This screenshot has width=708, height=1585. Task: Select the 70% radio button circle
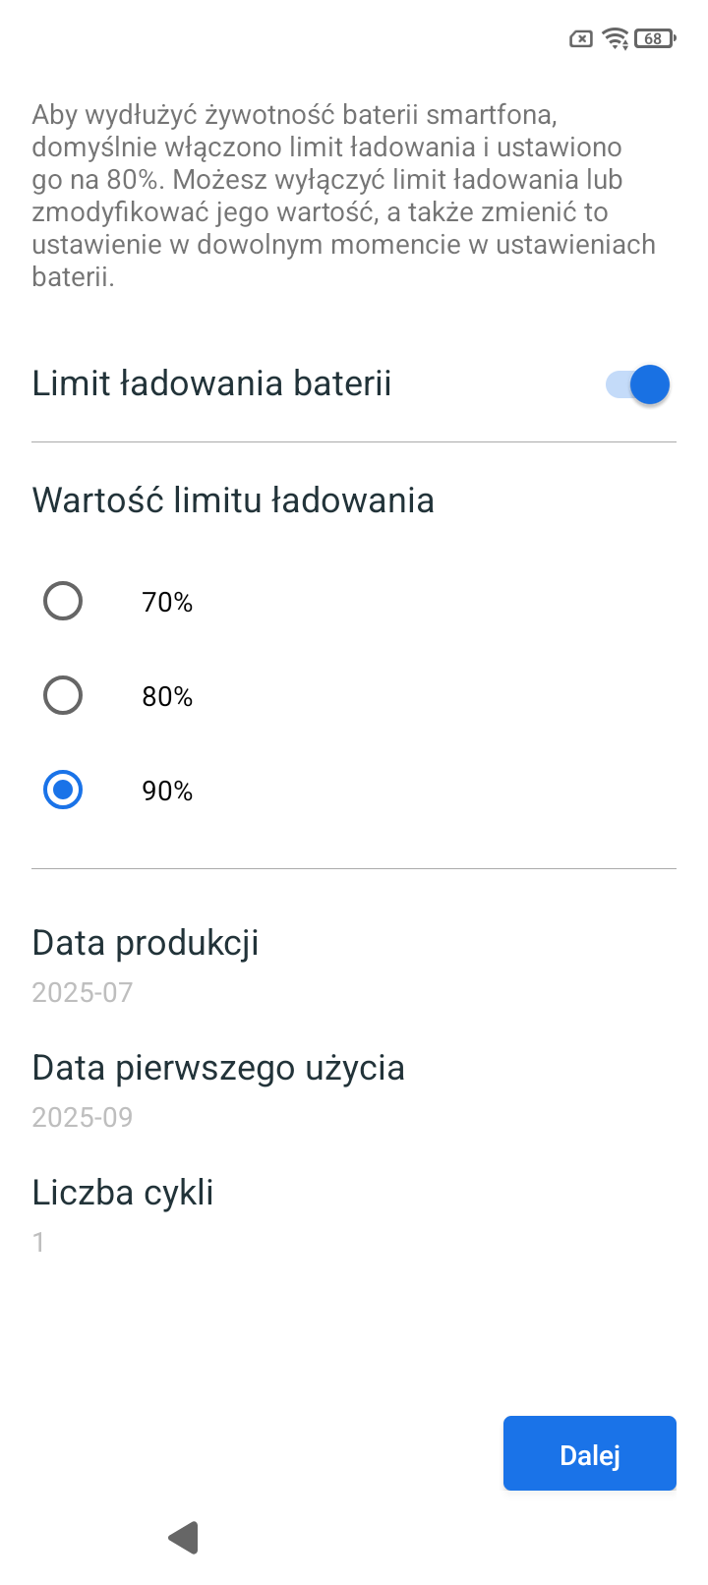click(x=63, y=601)
